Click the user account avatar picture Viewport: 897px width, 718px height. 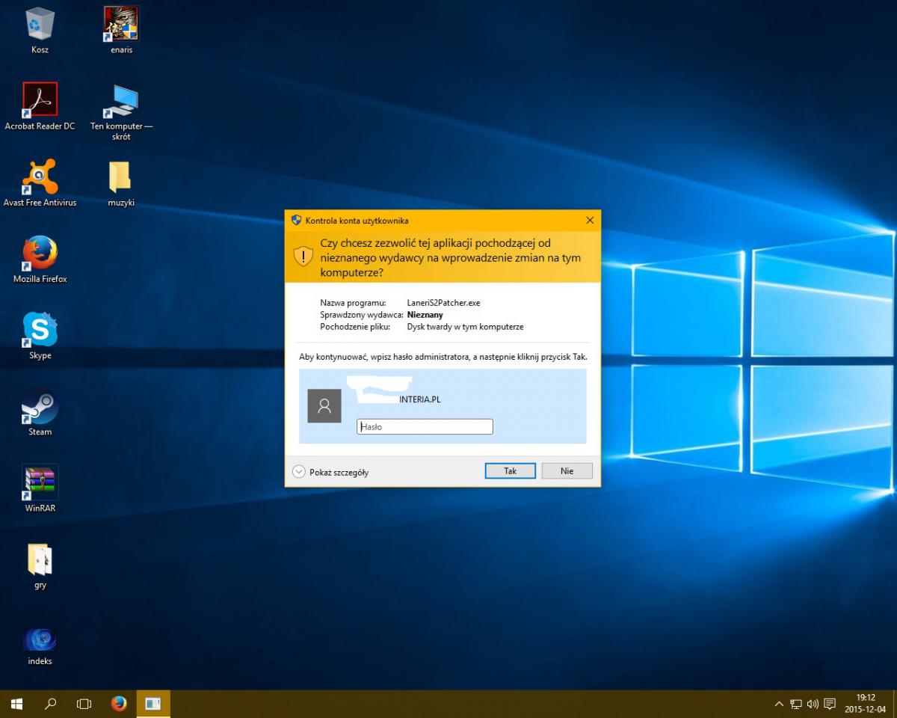324,406
